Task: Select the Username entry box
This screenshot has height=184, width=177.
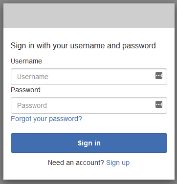Action: pos(89,77)
